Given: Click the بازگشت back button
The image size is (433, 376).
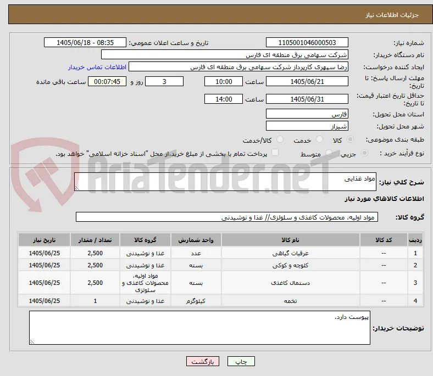Looking at the screenshot, I should [x=203, y=361].
